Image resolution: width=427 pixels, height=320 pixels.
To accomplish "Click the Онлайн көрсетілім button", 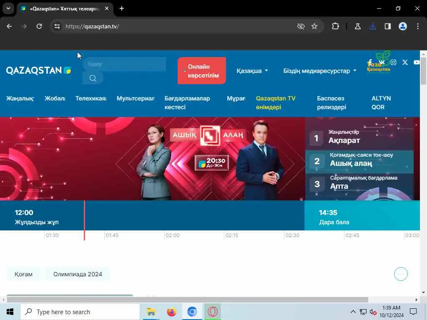I will pos(202,71).
